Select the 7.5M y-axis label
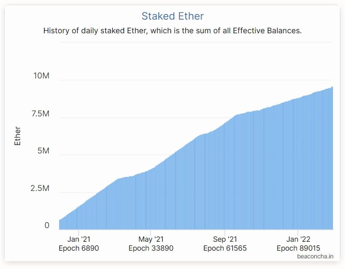The image size is (345, 269). (40, 114)
